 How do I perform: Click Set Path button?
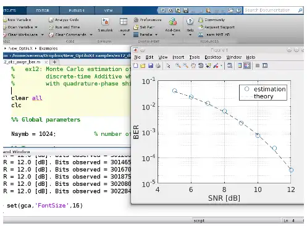click(144, 27)
